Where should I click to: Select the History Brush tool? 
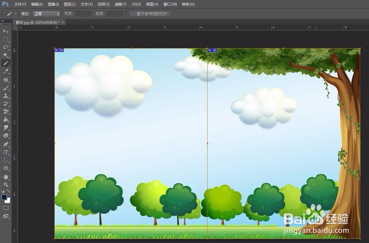(6, 104)
